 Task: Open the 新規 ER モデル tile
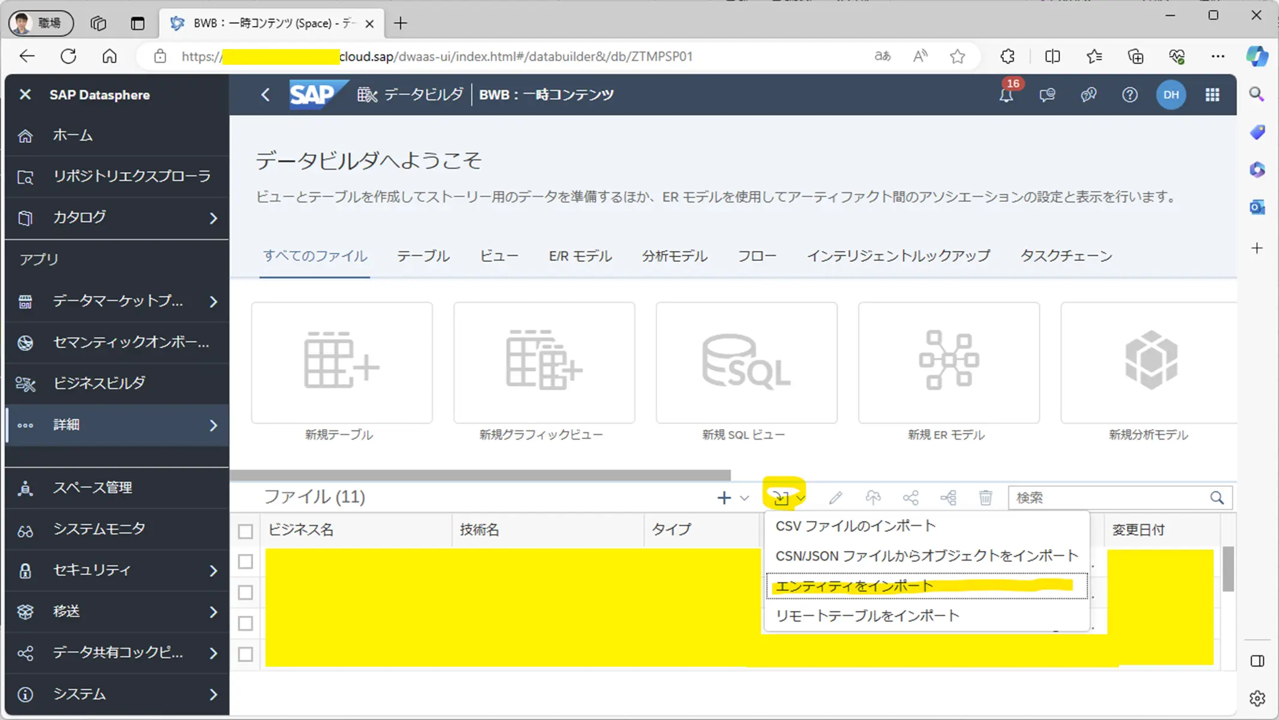coord(949,363)
